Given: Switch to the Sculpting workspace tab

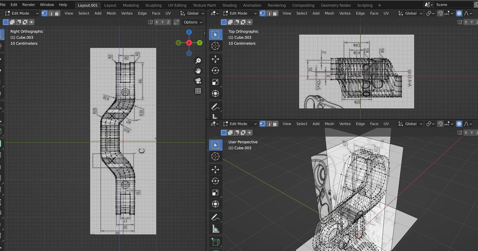Looking at the screenshot, I should pyautogui.click(x=153, y=5).
